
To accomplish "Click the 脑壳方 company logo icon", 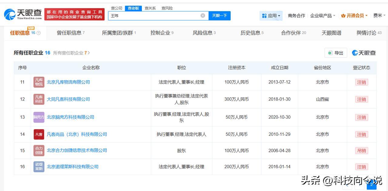I will (x=39, y=117).
